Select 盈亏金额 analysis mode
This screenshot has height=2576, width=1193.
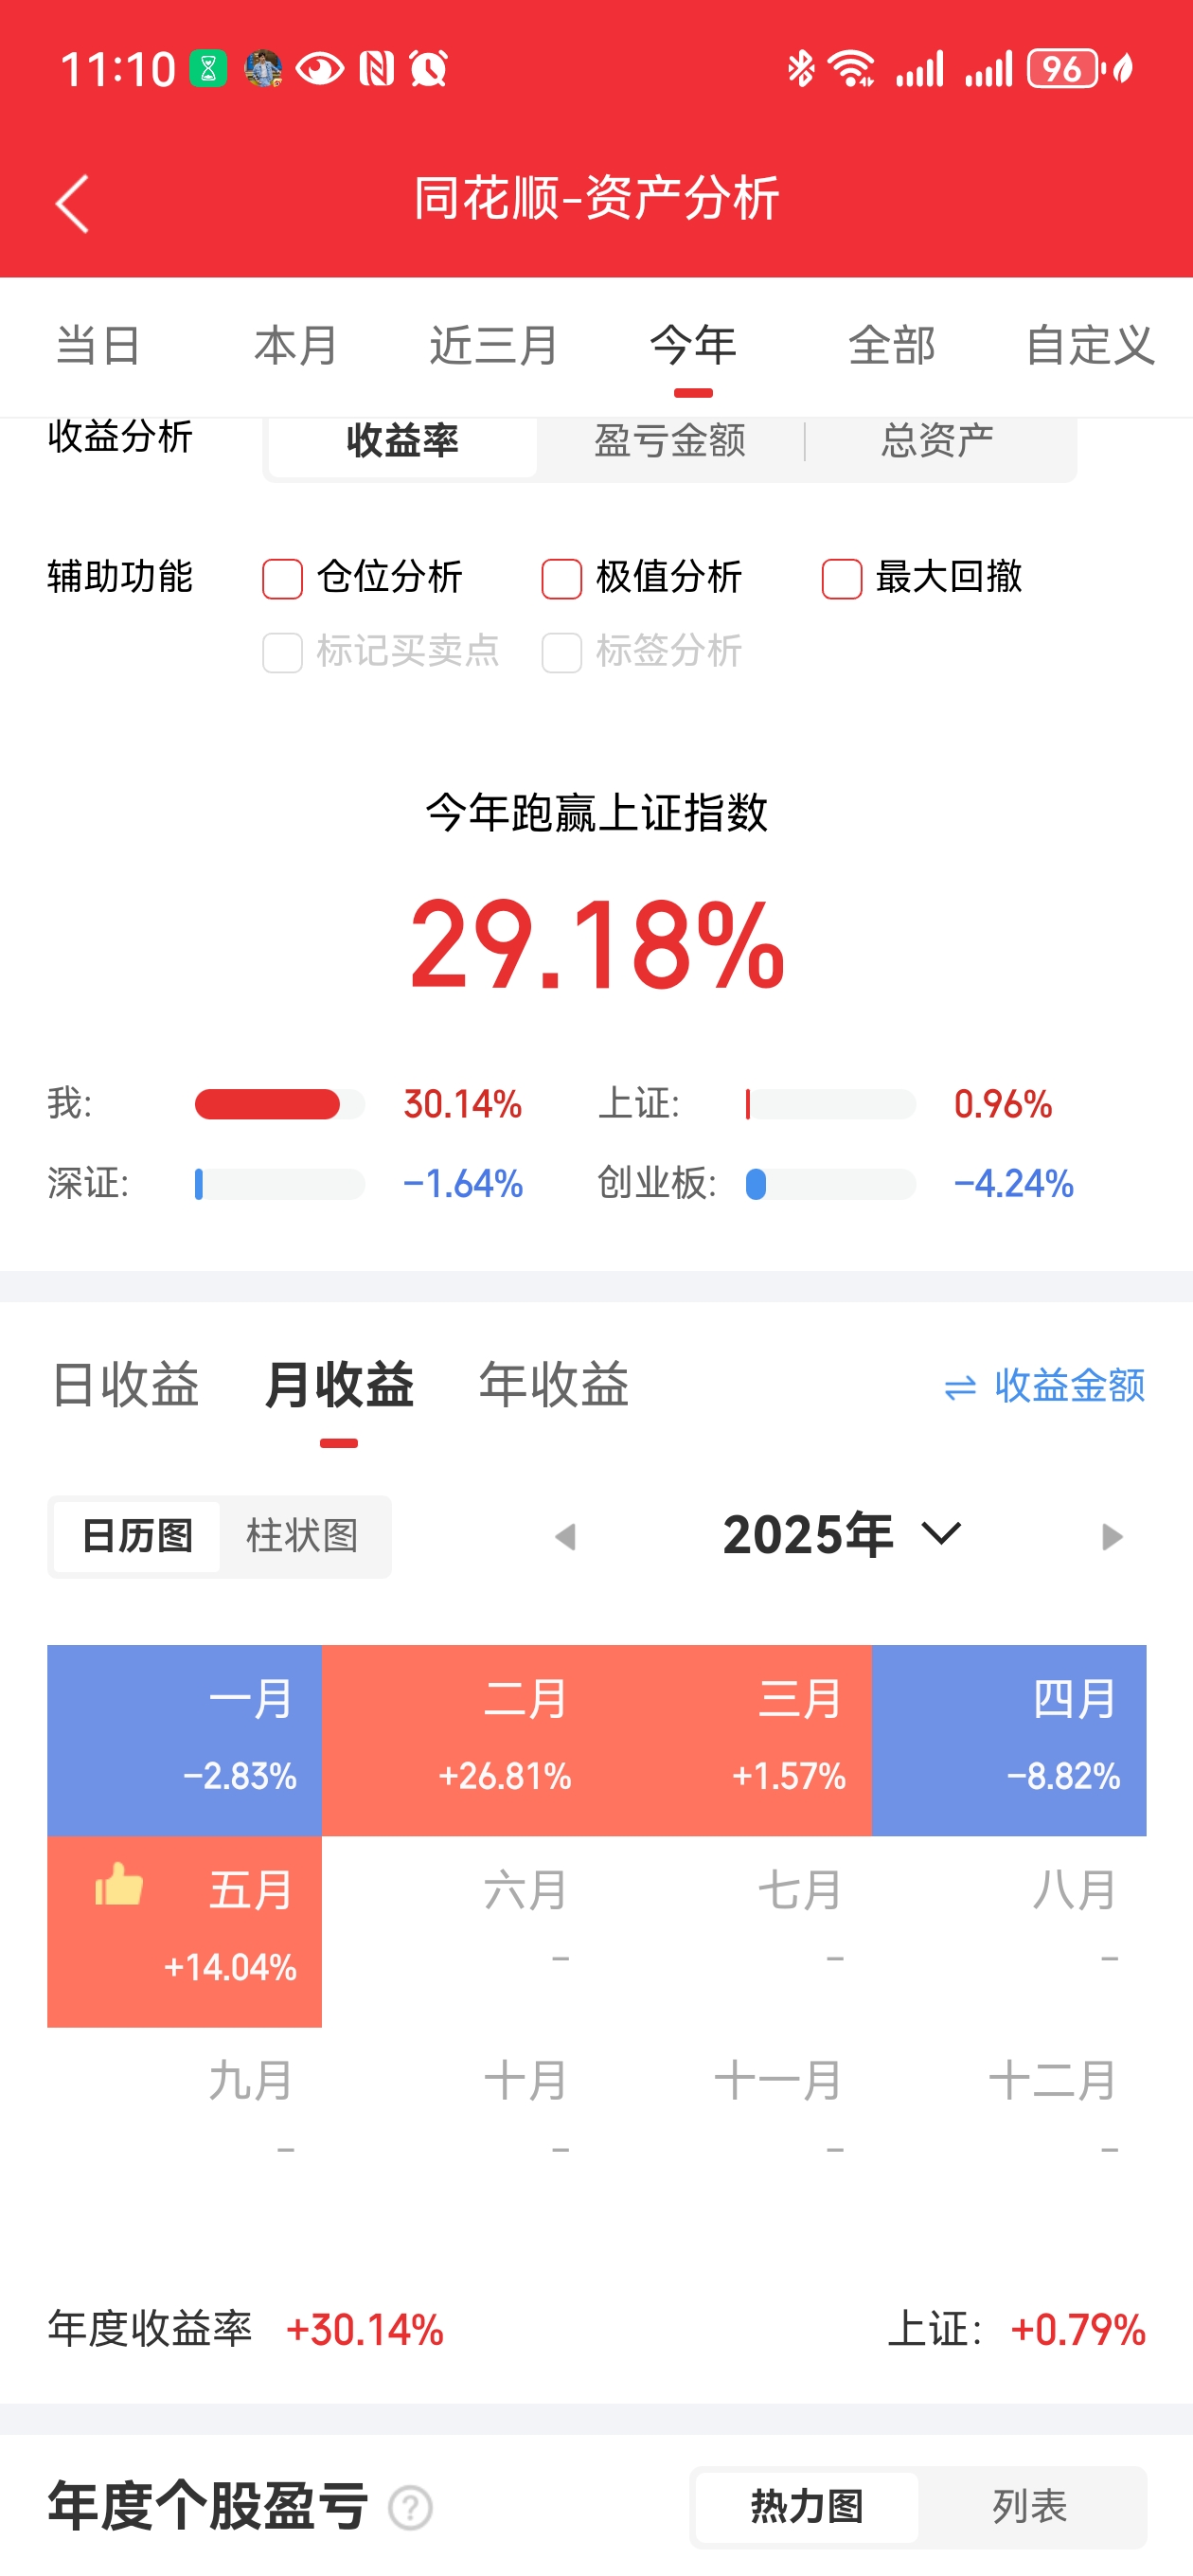coord(670,441)
